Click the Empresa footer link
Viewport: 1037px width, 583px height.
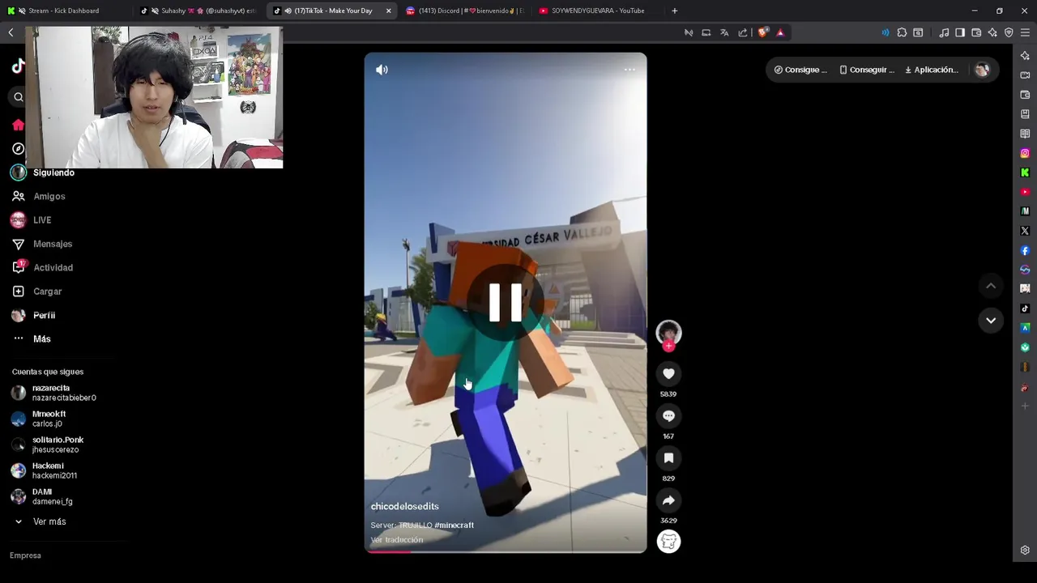tap(25, 555)
